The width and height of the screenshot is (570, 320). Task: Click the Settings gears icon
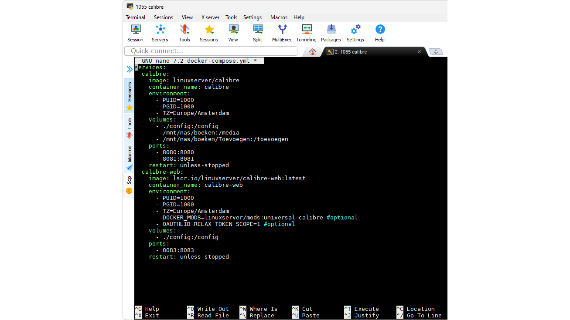tap(355, 33)
